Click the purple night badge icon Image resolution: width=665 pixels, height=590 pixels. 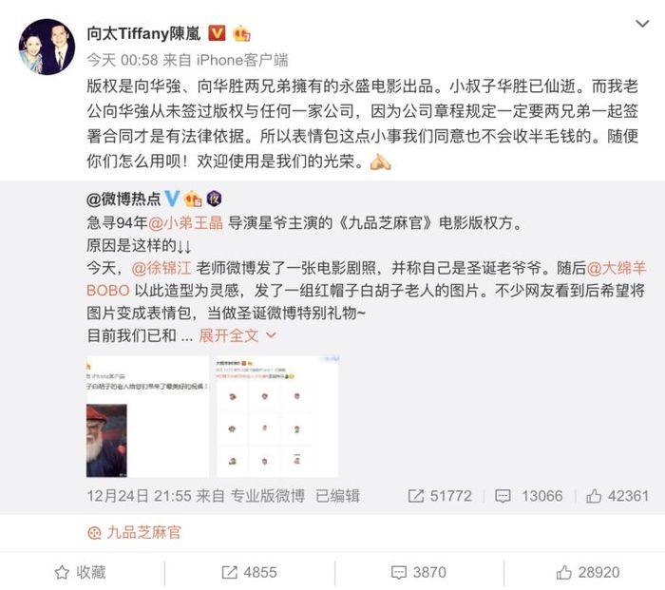click(x=214, y=198)
